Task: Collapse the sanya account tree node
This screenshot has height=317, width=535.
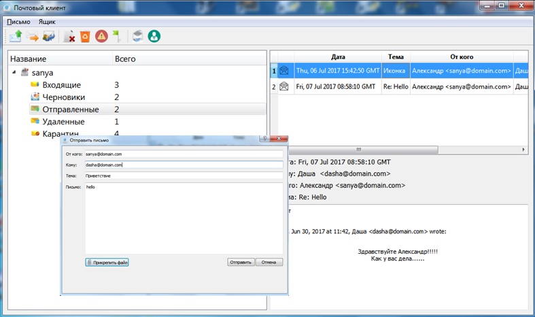Action: tap(14, 72)
